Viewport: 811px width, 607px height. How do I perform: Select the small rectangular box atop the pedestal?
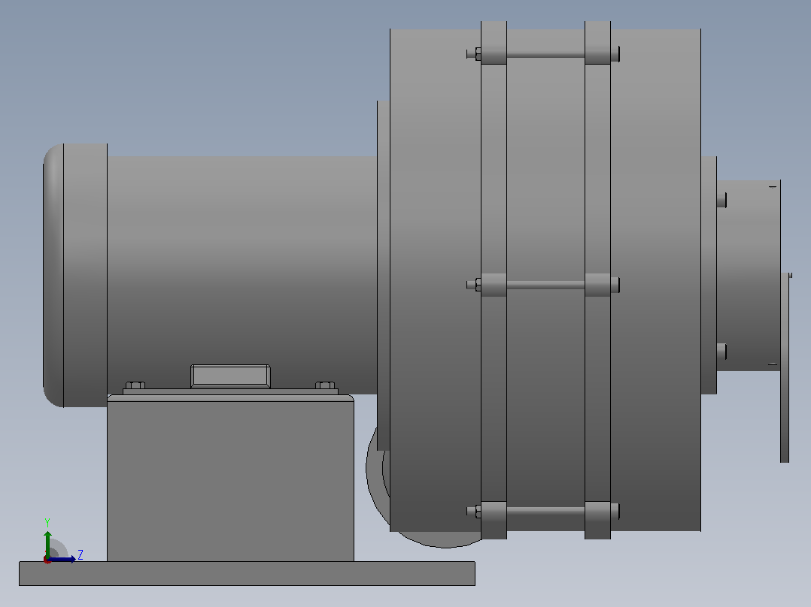[x=231, y=376]
